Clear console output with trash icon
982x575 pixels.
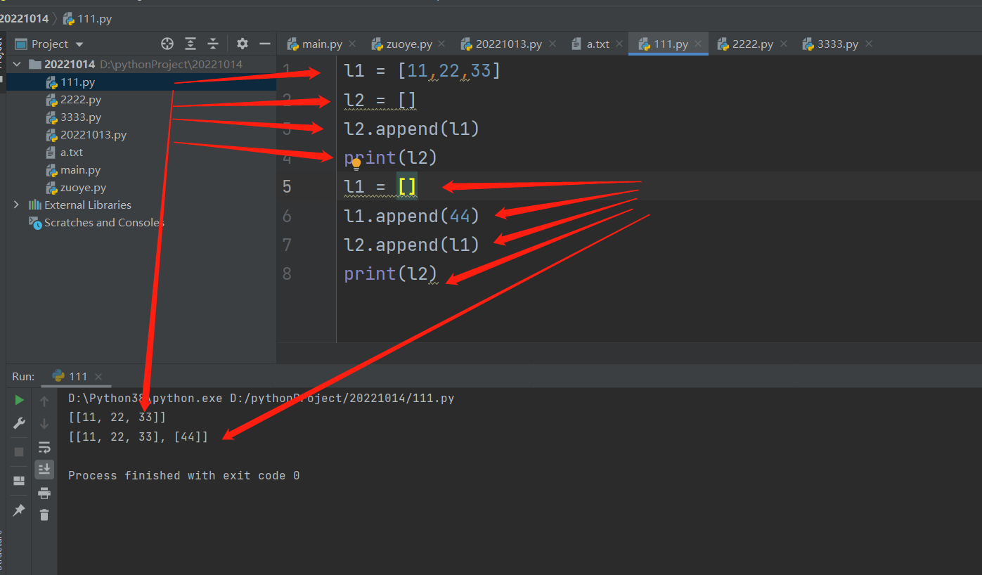click(44, 515)
